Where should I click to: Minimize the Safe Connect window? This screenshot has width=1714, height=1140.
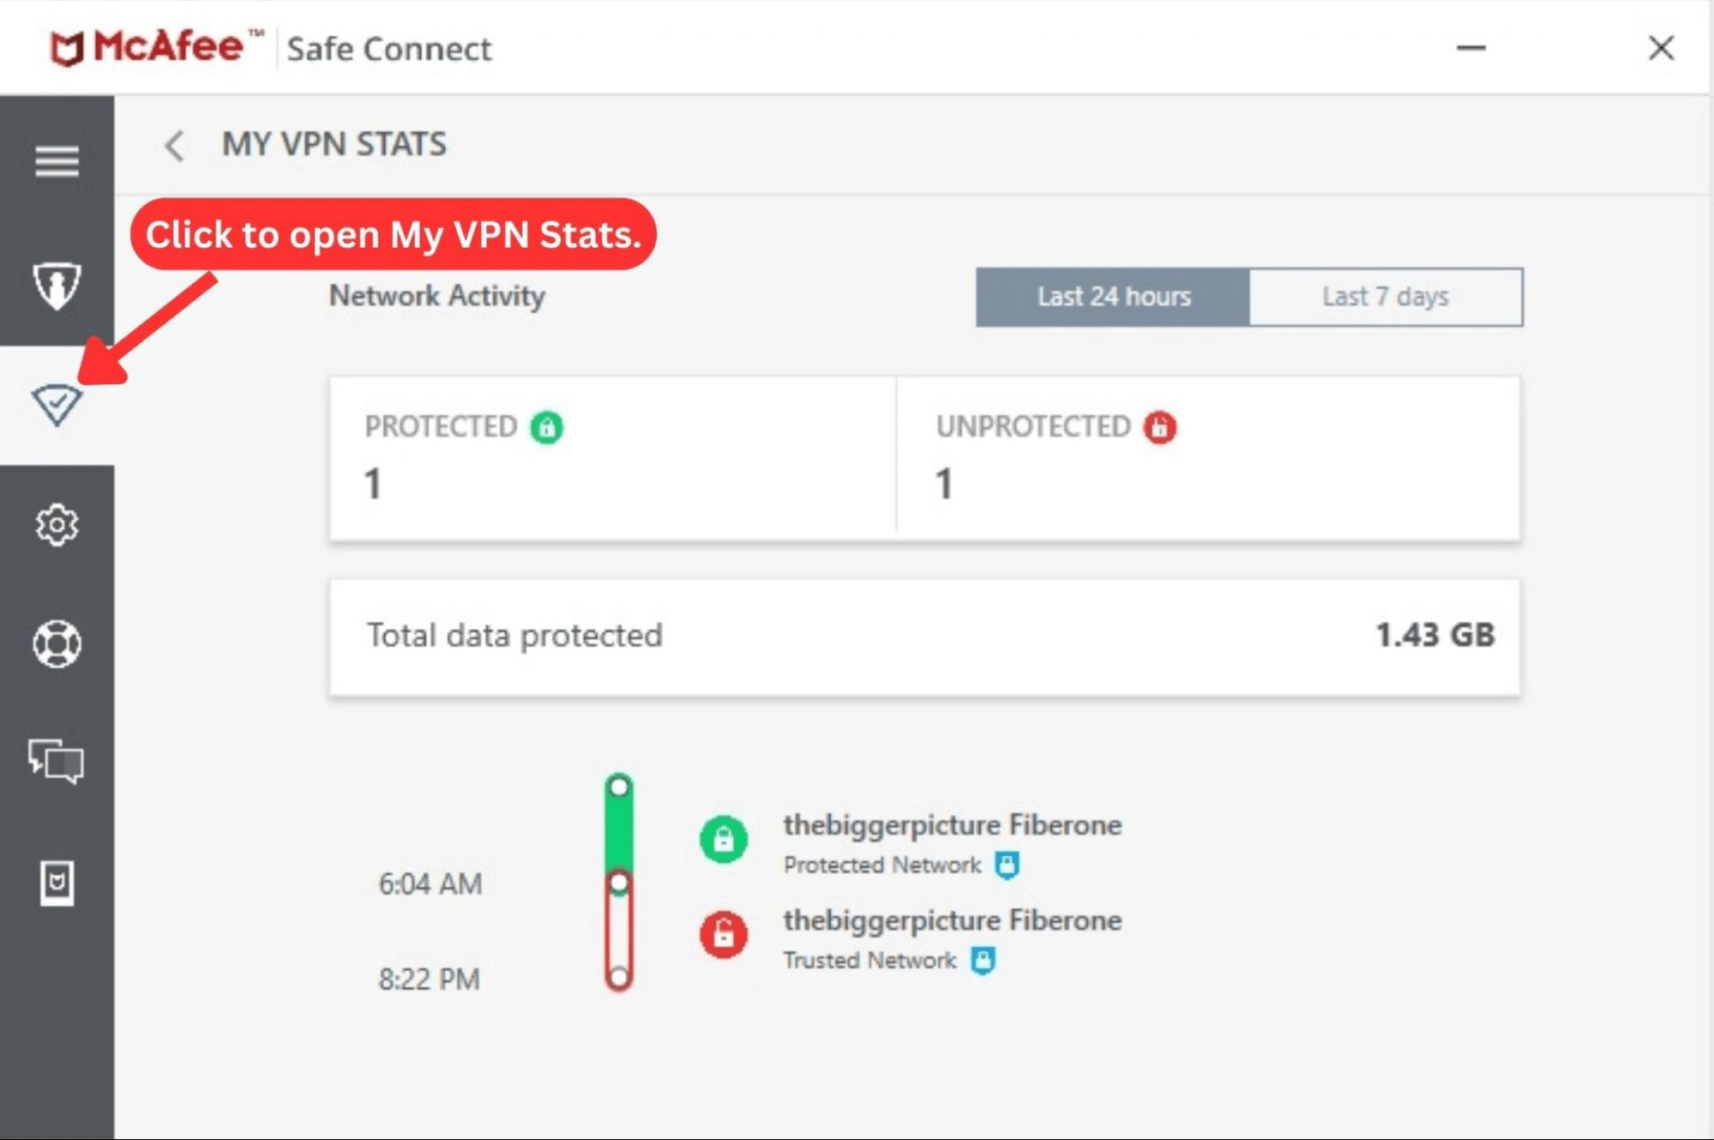[x=1470, y=48]
